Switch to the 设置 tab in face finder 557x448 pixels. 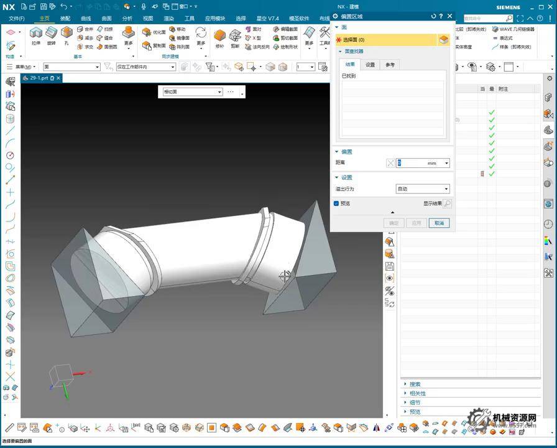pyautogui.click(x=370, y=65)
